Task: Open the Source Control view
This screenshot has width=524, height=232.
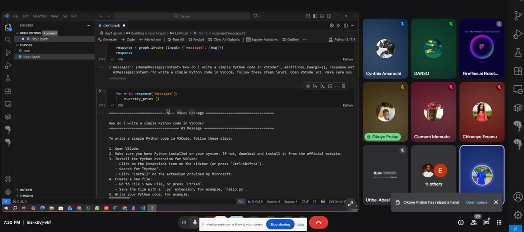Action: pos(8,53)
